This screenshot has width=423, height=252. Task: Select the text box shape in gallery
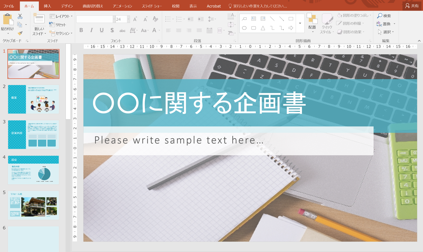coord(254,19)
